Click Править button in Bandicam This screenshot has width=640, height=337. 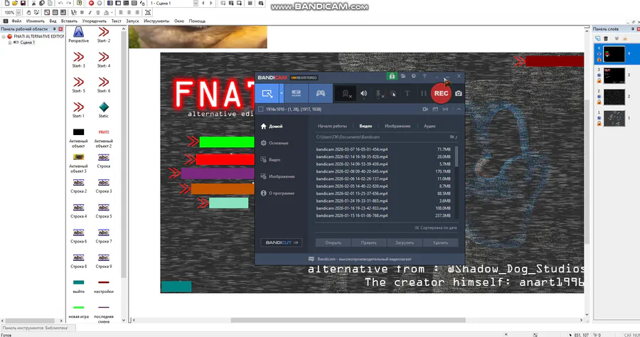(368, 242)
